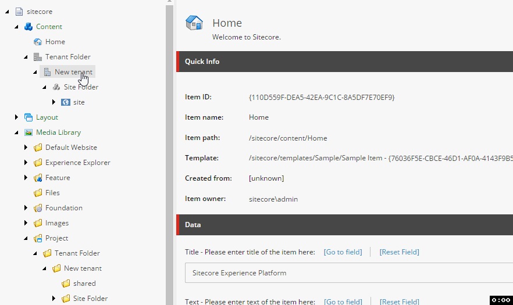Click Reset Field link for Title
Image resolution: width=513 pixels, height=305 pixels.
pyautogui.click(x=399, y=252)
